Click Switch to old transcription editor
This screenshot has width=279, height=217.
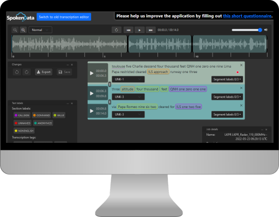click(64, 17)
